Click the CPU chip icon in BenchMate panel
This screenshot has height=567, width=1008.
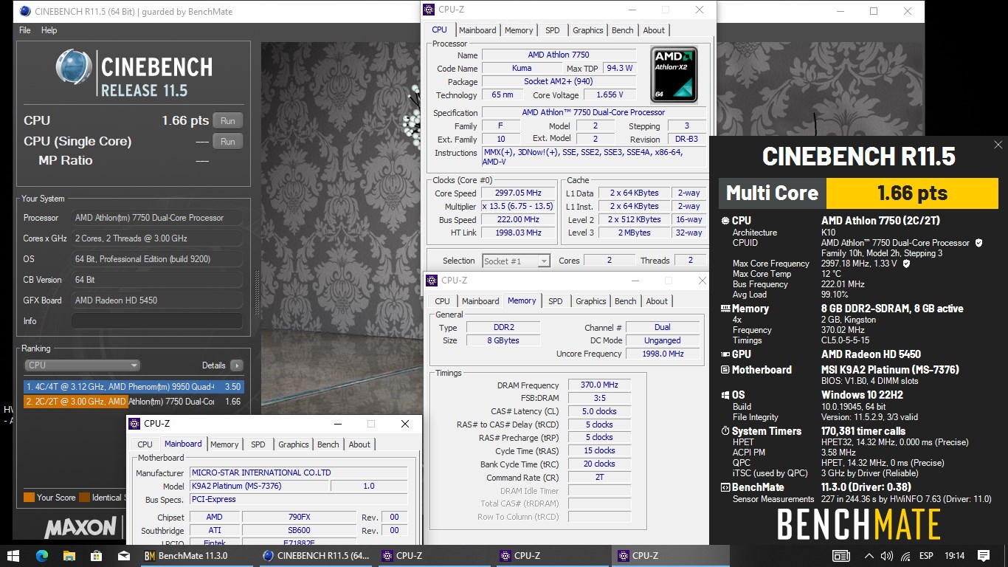(725, 221)
